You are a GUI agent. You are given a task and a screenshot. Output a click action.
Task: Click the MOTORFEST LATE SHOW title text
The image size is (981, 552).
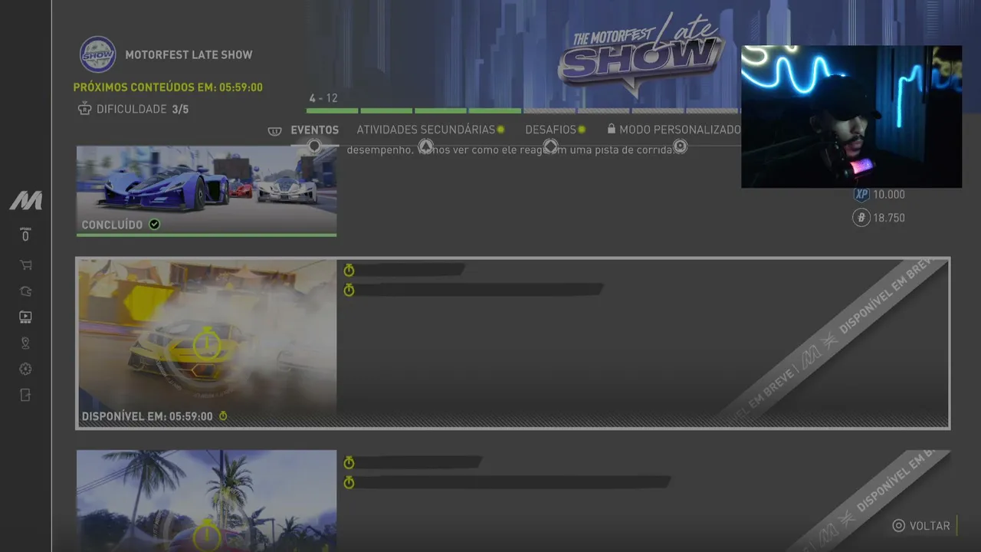click(x=189, y=55)
